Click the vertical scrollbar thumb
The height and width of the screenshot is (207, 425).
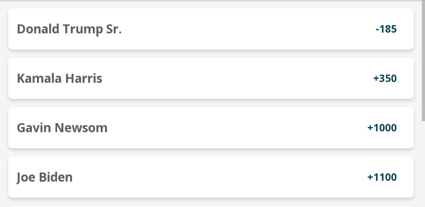(x=424, y=61)
